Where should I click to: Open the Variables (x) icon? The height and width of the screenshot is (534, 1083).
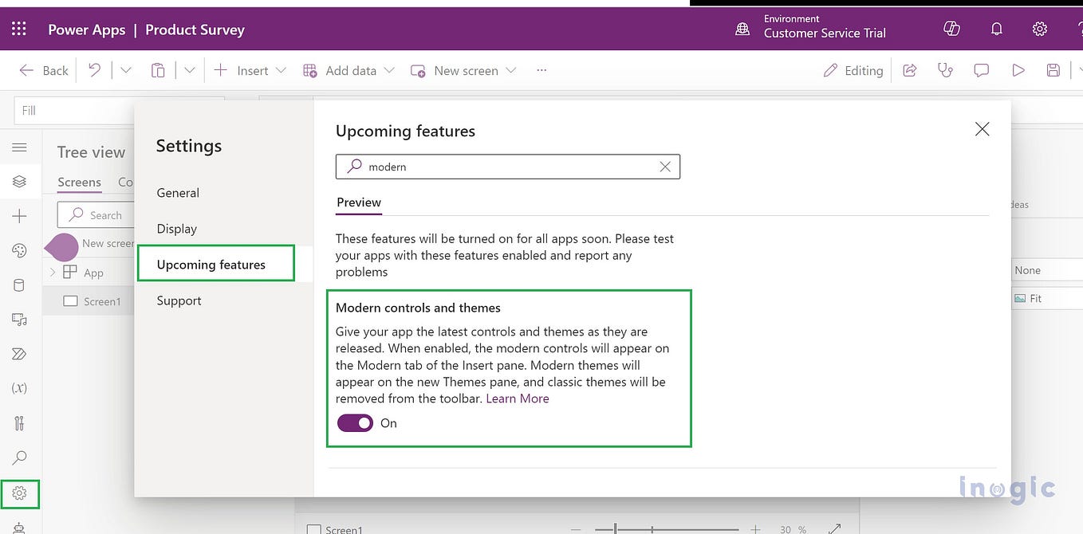pyautogui.click(x=20, y=388)
